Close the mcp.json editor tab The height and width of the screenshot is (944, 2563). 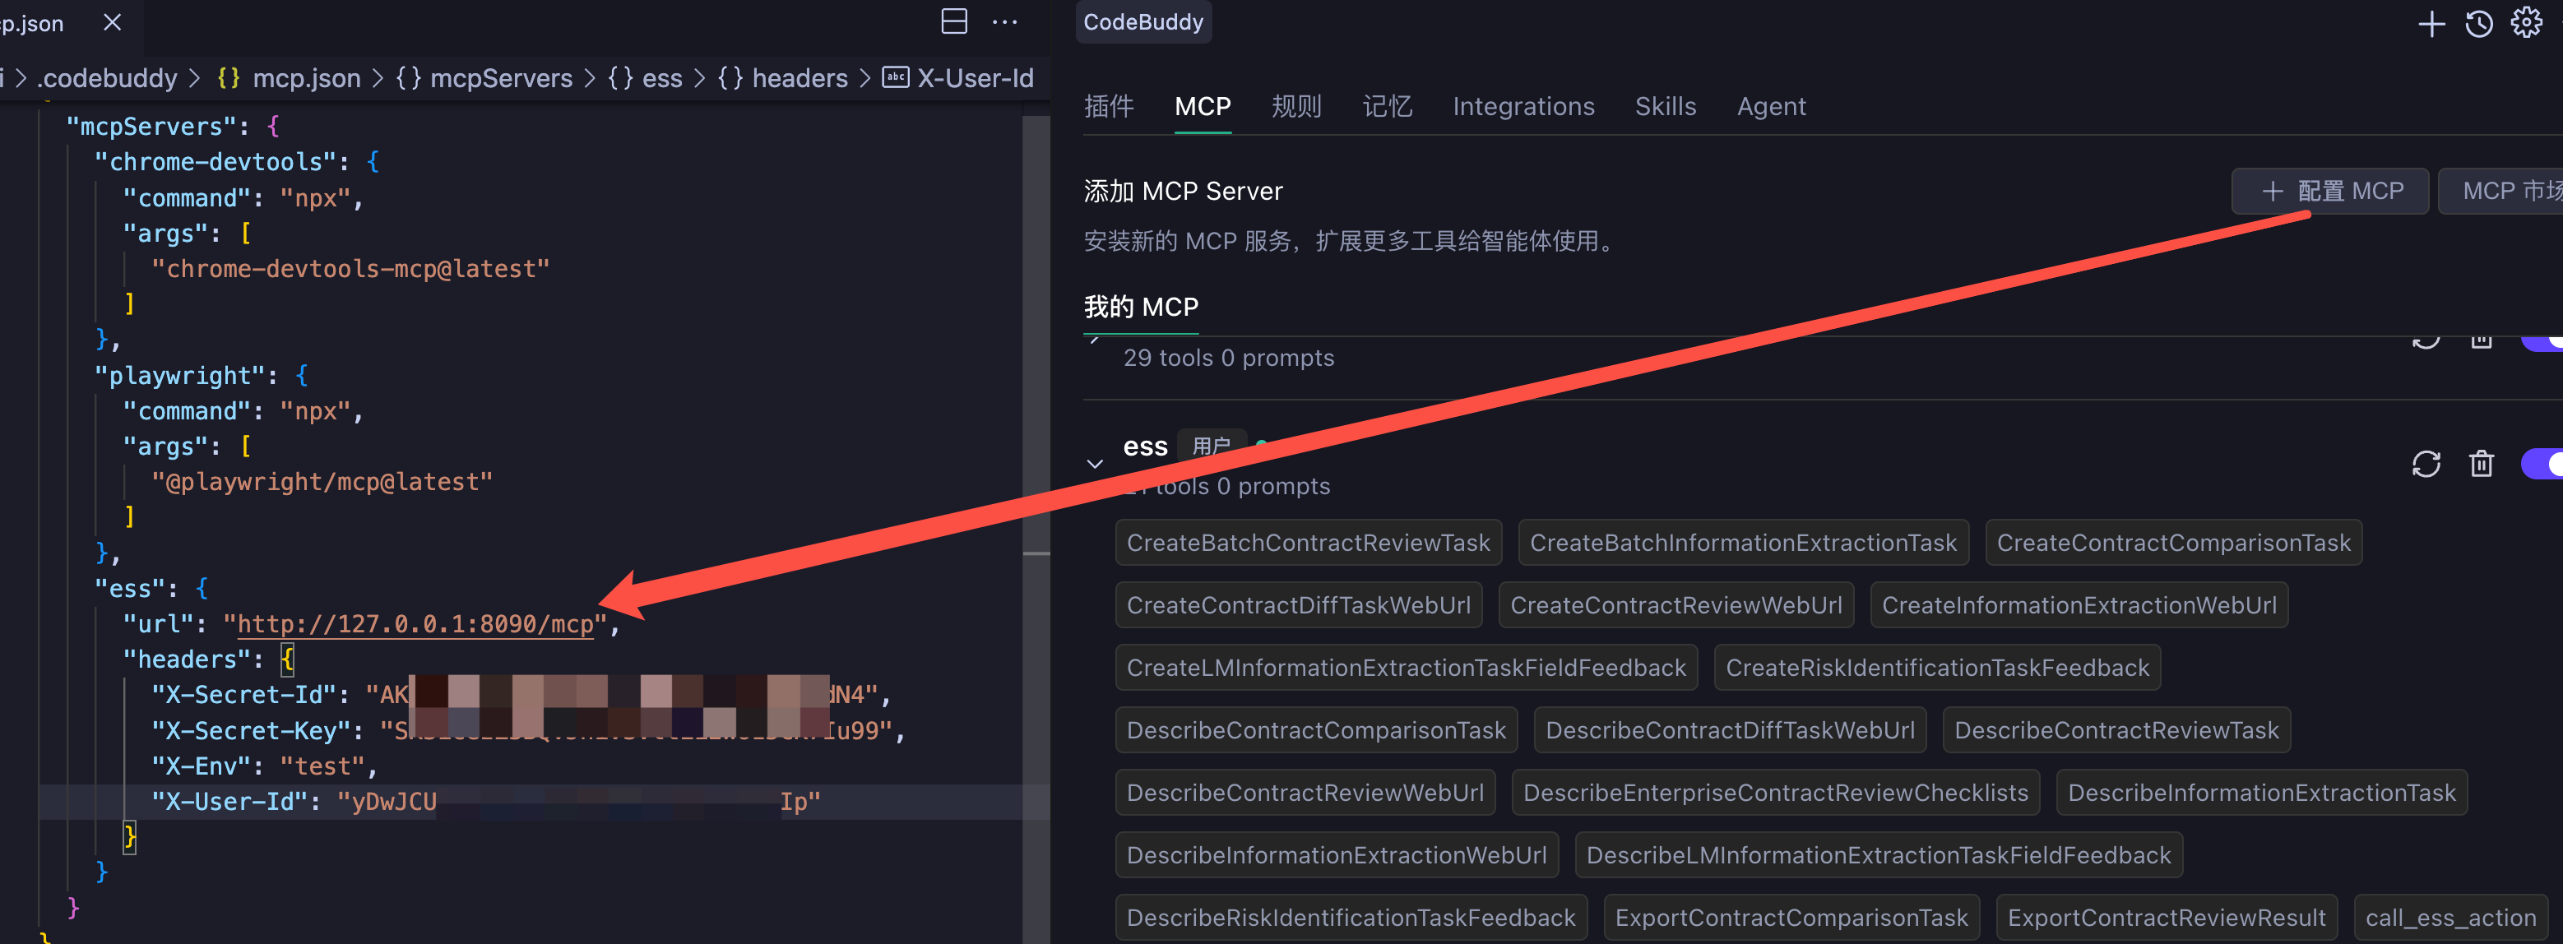[113, 22]
